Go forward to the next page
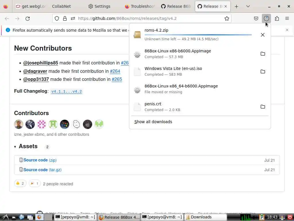Viewport: 294px width, 221px height. 17,19
